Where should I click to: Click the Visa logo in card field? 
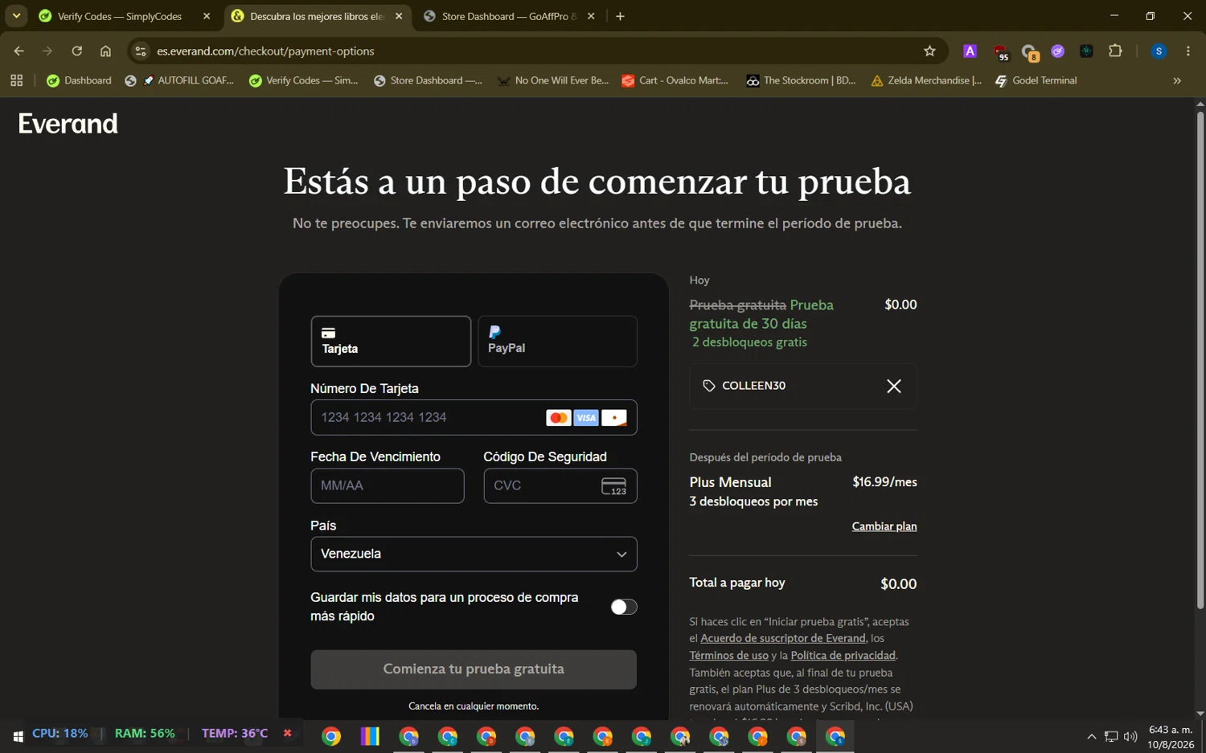point(586,418)
